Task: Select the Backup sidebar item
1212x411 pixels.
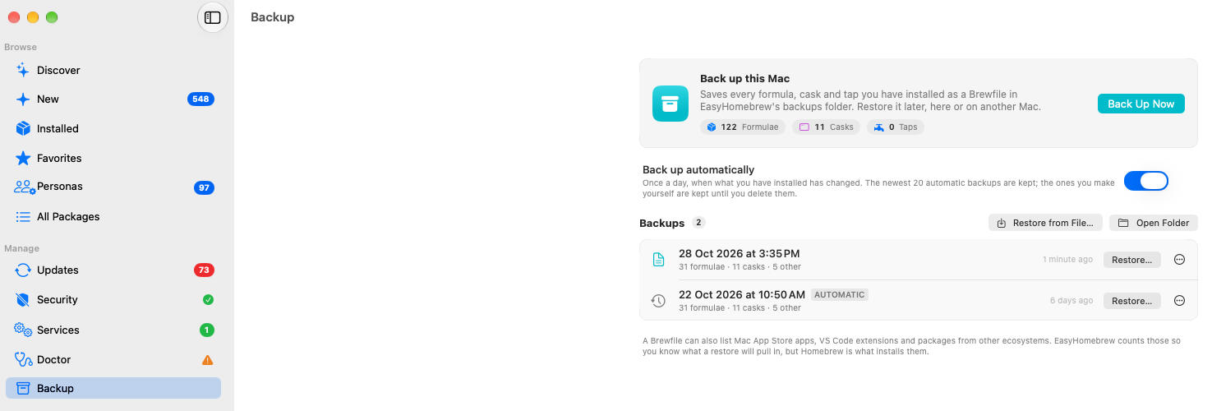Action: pos(113,388)
